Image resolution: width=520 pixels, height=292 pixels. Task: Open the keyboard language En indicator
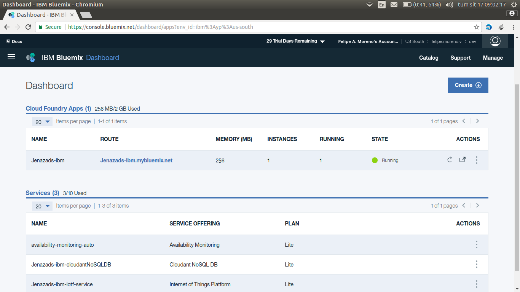point(381,5)
